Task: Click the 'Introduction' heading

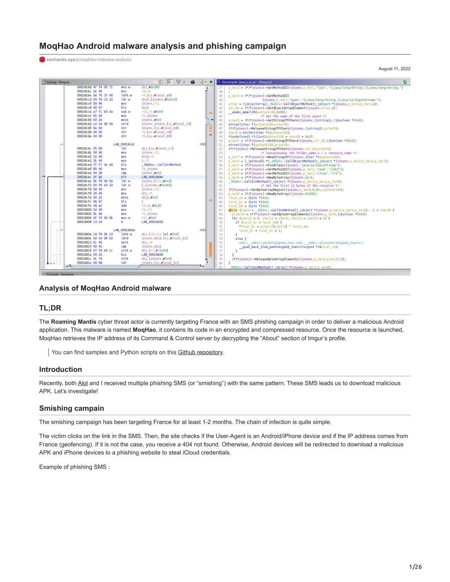Action: (60, 369)
